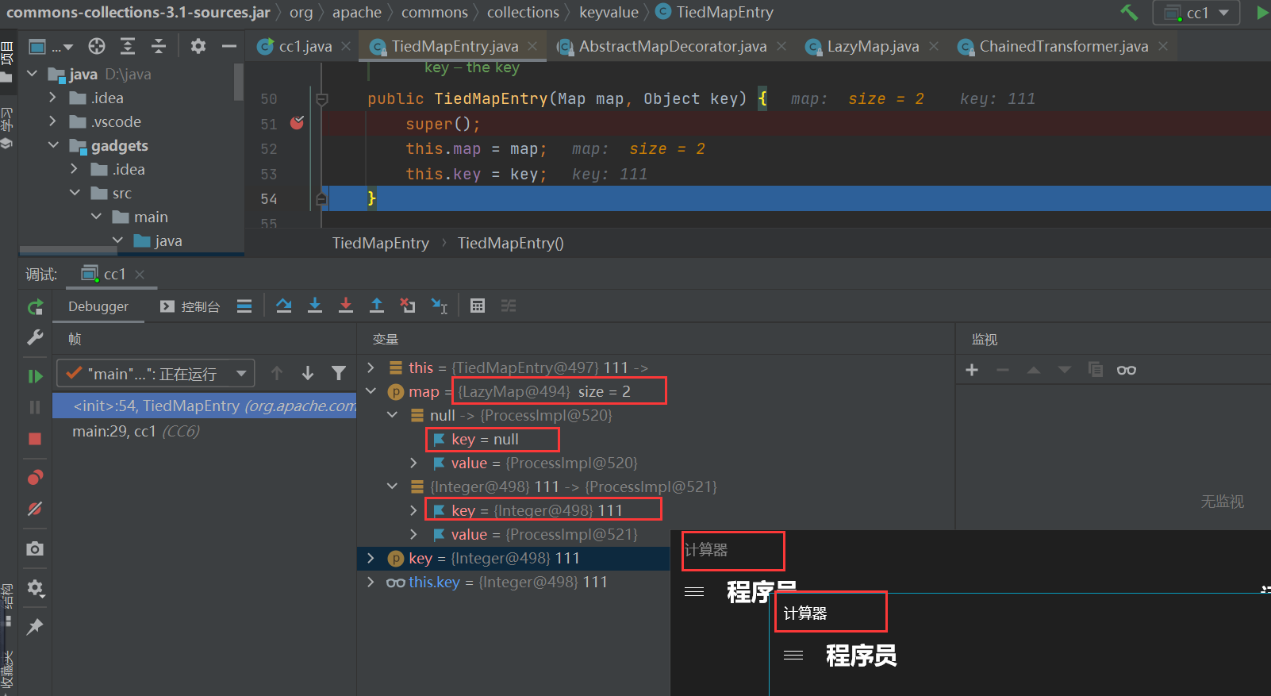
Task: Click the 'keyvalue' path breadcrumb
Action: tap(609, 12)
